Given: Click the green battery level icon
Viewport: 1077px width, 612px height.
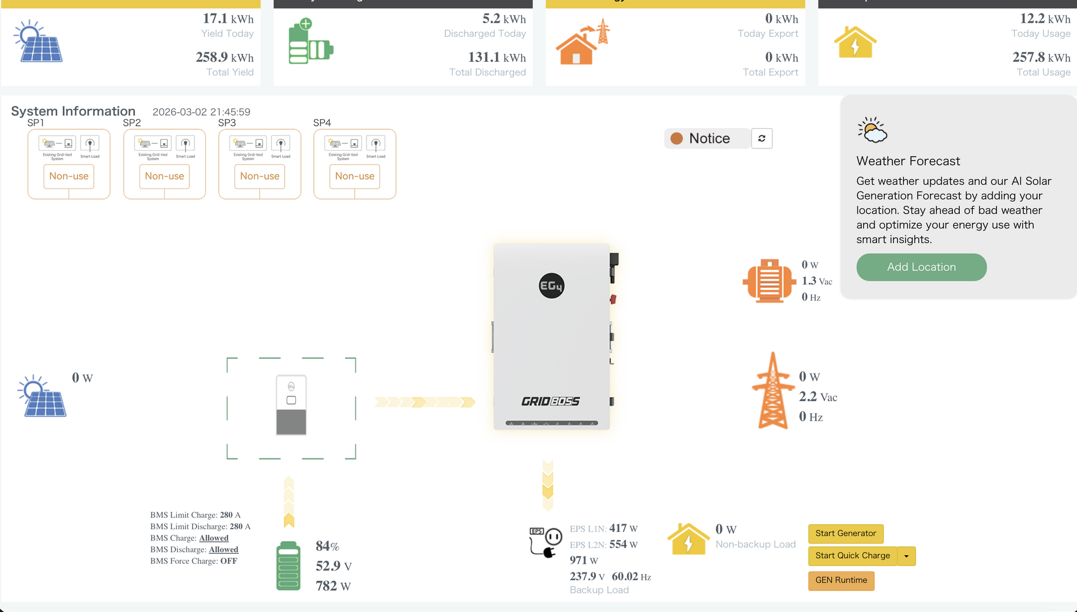Looking at the screenshot, I should coord(288,566).
